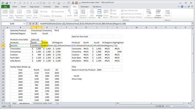Toggle the Formula Bar checkbox
This screenshot has height=109, width=195.
pos(53,12)
